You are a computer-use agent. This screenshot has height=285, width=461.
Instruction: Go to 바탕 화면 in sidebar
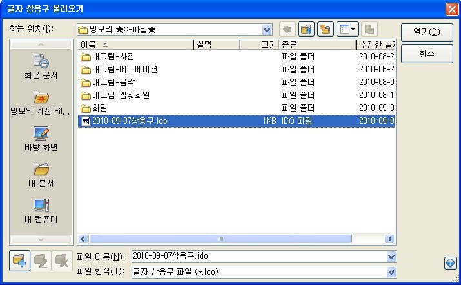tap(41, 139)
